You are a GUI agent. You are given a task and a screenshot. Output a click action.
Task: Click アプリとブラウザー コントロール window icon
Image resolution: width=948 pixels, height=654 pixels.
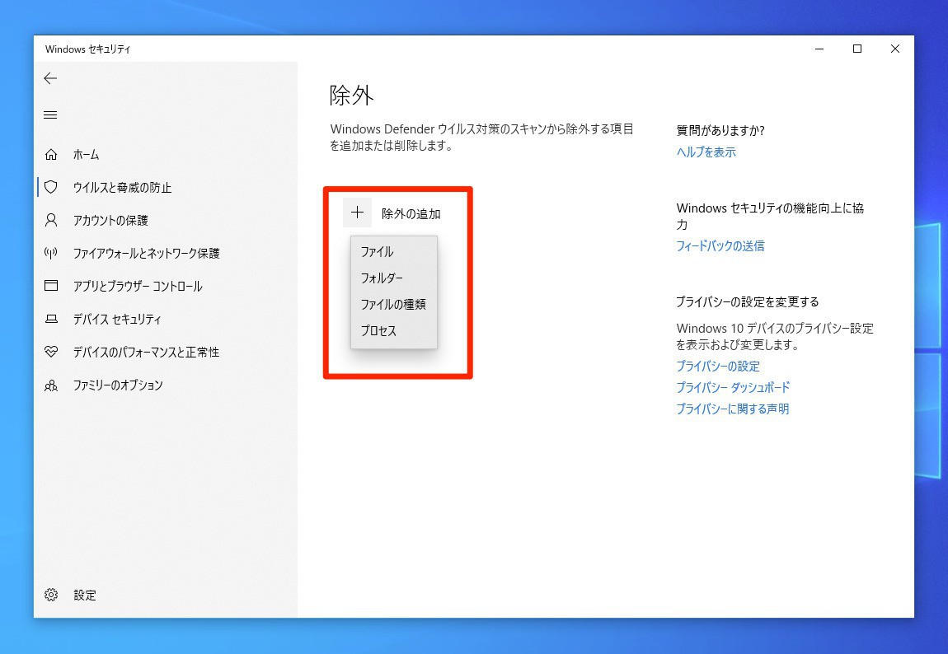coord(51,287)
